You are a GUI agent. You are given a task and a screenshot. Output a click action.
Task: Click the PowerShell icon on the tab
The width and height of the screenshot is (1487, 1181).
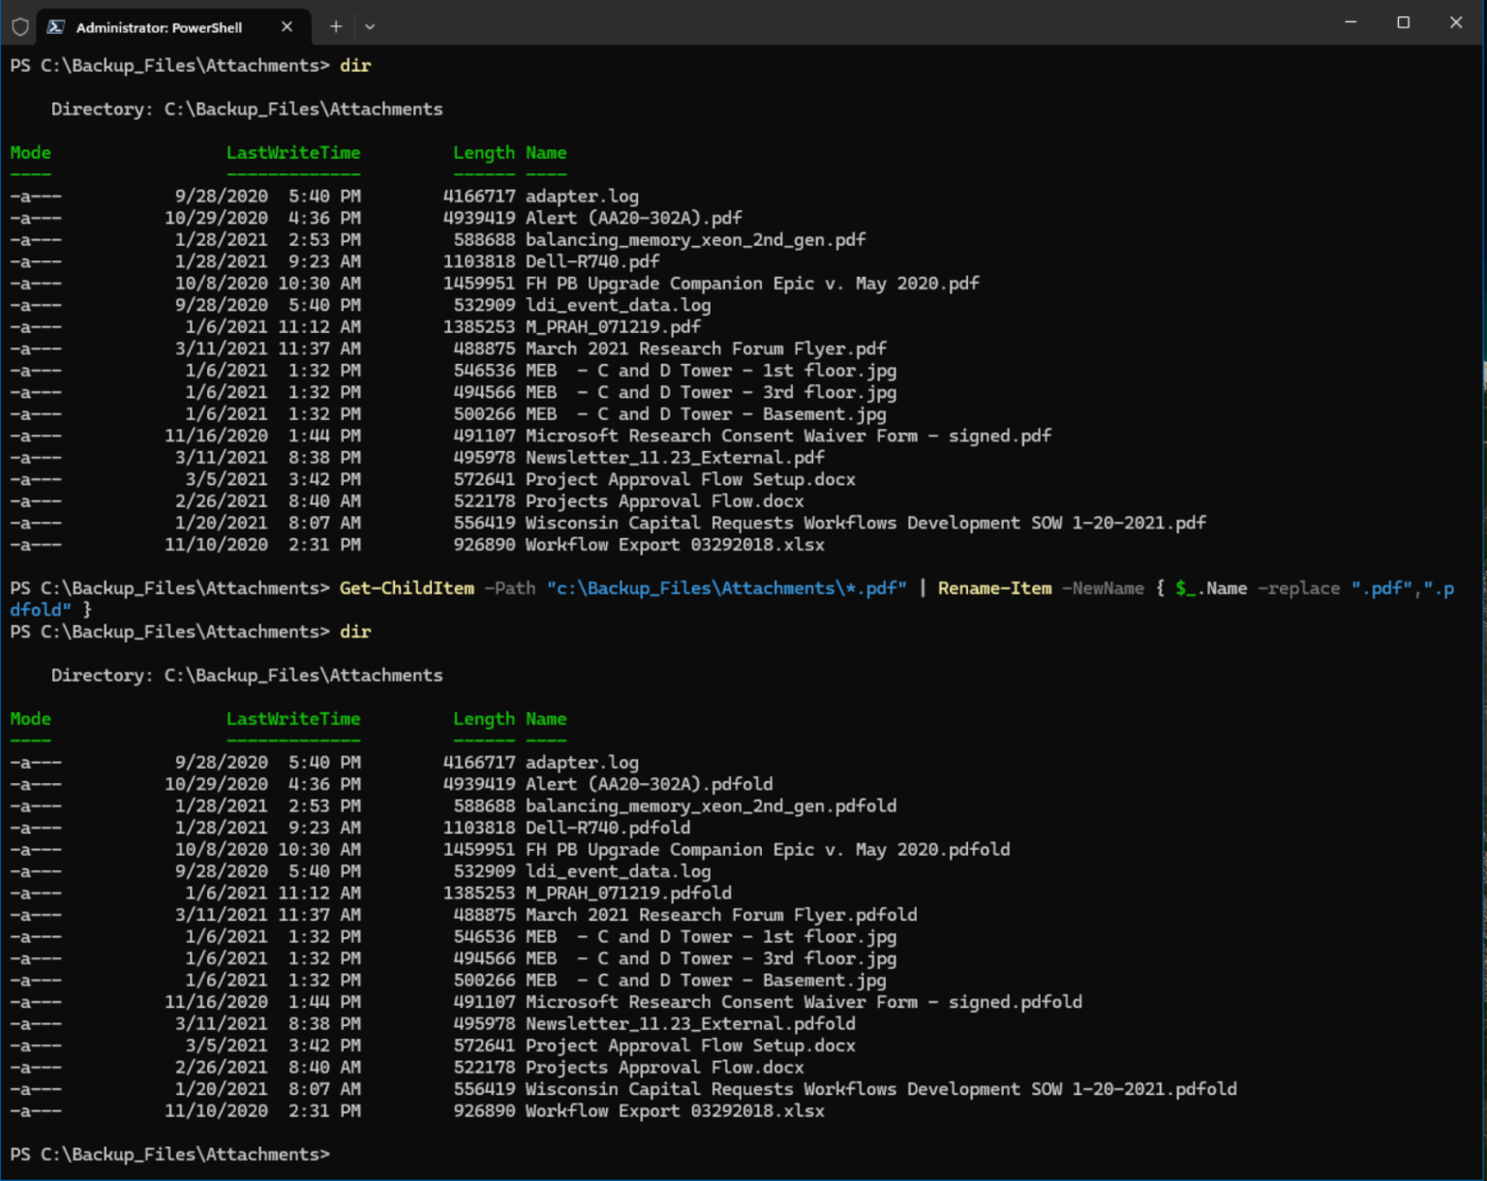pyautogui.click(x=55, y=27)
